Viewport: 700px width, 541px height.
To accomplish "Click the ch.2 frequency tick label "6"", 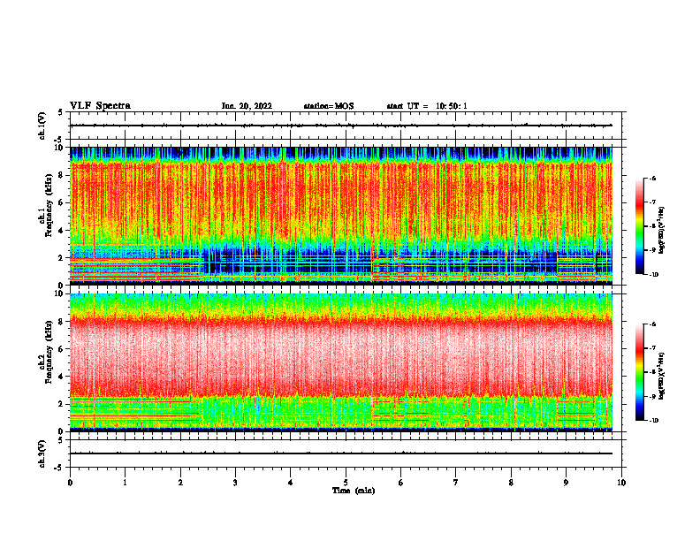I will (x=61, y=349).
